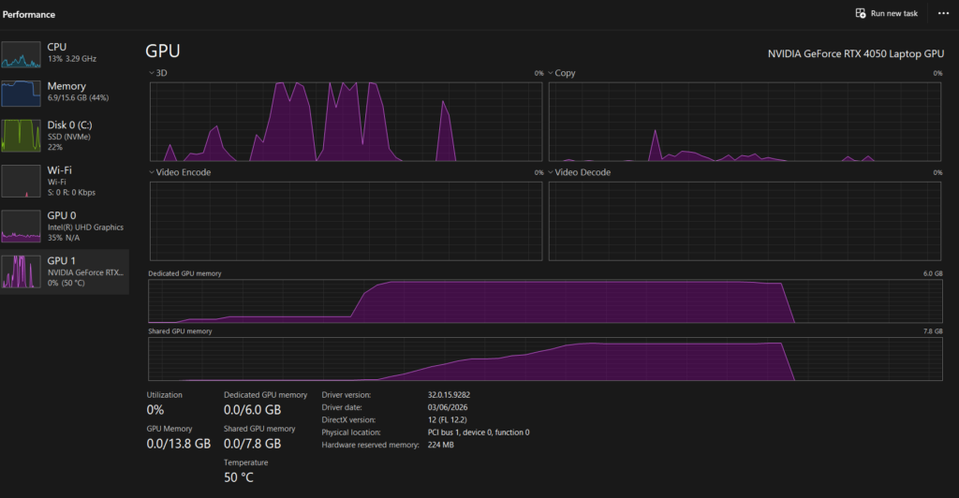This screenshot has height=498, width=959.
Task: Select the CPU usage graph thumbnail
Action: 21,54
